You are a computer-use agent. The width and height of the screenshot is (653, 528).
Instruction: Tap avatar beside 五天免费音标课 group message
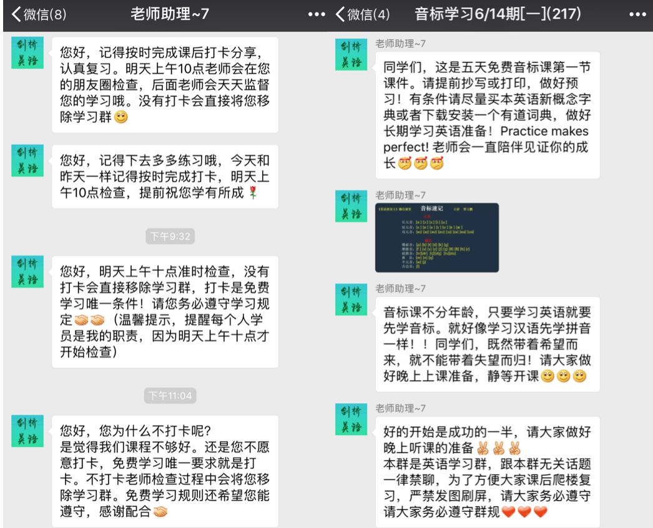[351, 54]
